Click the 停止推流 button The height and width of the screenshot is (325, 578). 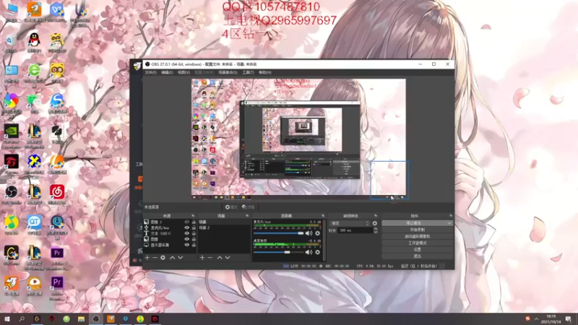pos(418,223)
